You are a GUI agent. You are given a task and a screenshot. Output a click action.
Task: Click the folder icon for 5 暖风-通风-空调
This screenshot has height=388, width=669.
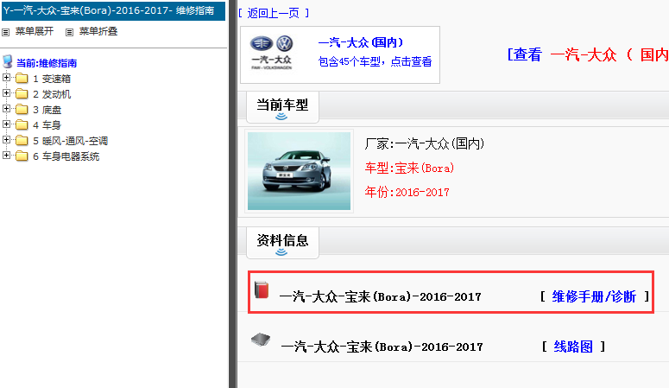tap(22, 141)
